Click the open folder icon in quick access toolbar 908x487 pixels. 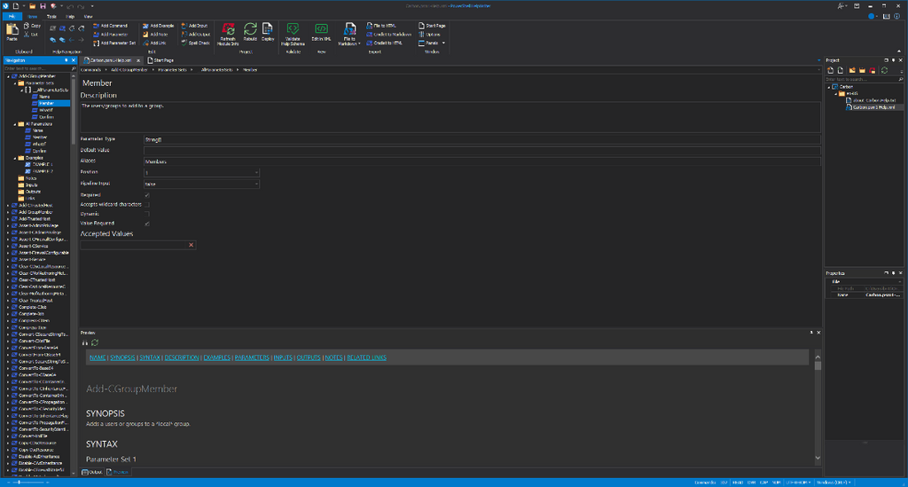click(x=33, y=6)
